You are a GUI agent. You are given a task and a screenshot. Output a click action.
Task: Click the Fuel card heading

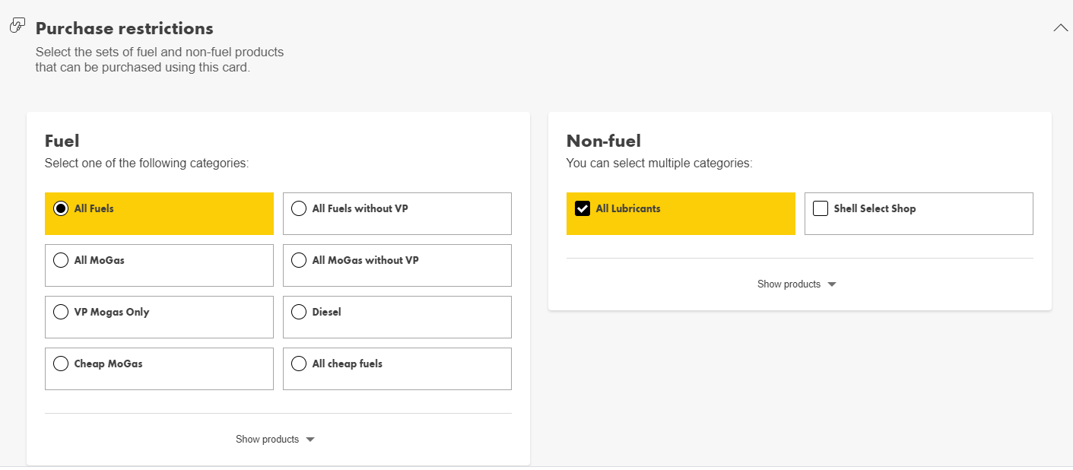click(x=62, y=141)
